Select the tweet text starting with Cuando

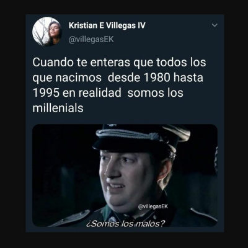(x=119, y=85)
